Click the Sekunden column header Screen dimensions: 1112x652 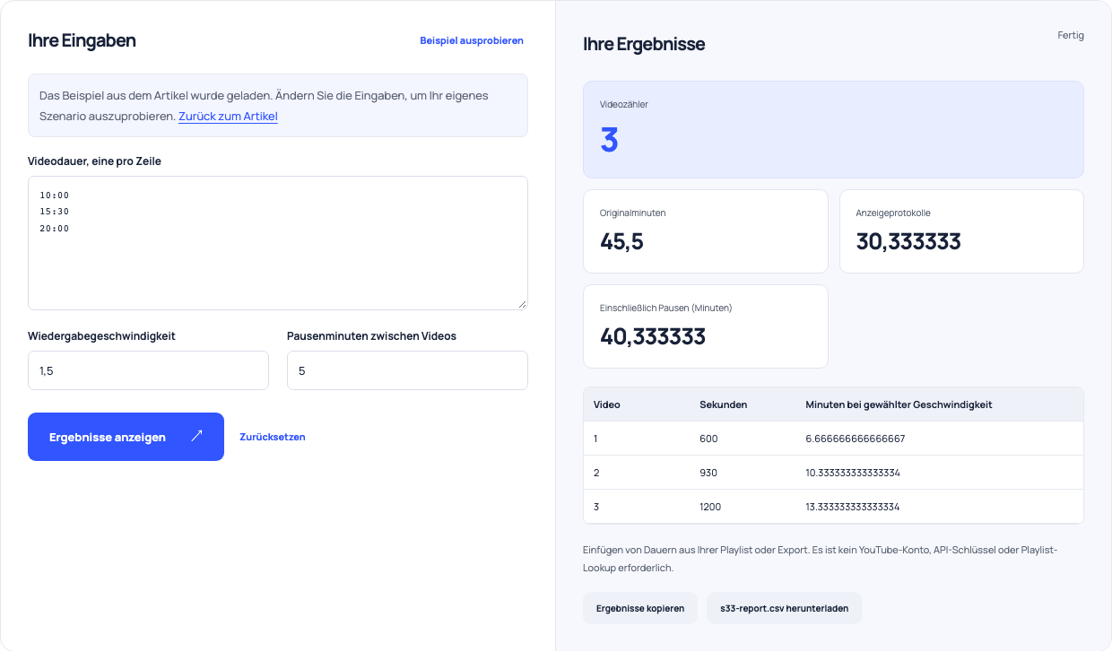click(x=724, y=404)
